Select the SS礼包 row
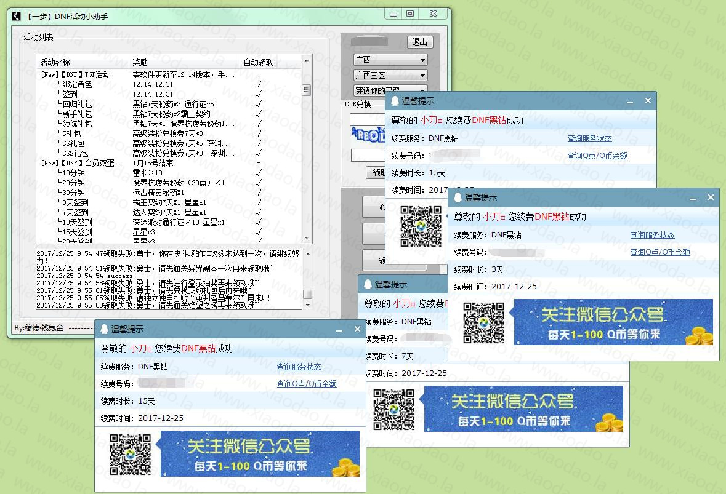 (x=169, y=143)
